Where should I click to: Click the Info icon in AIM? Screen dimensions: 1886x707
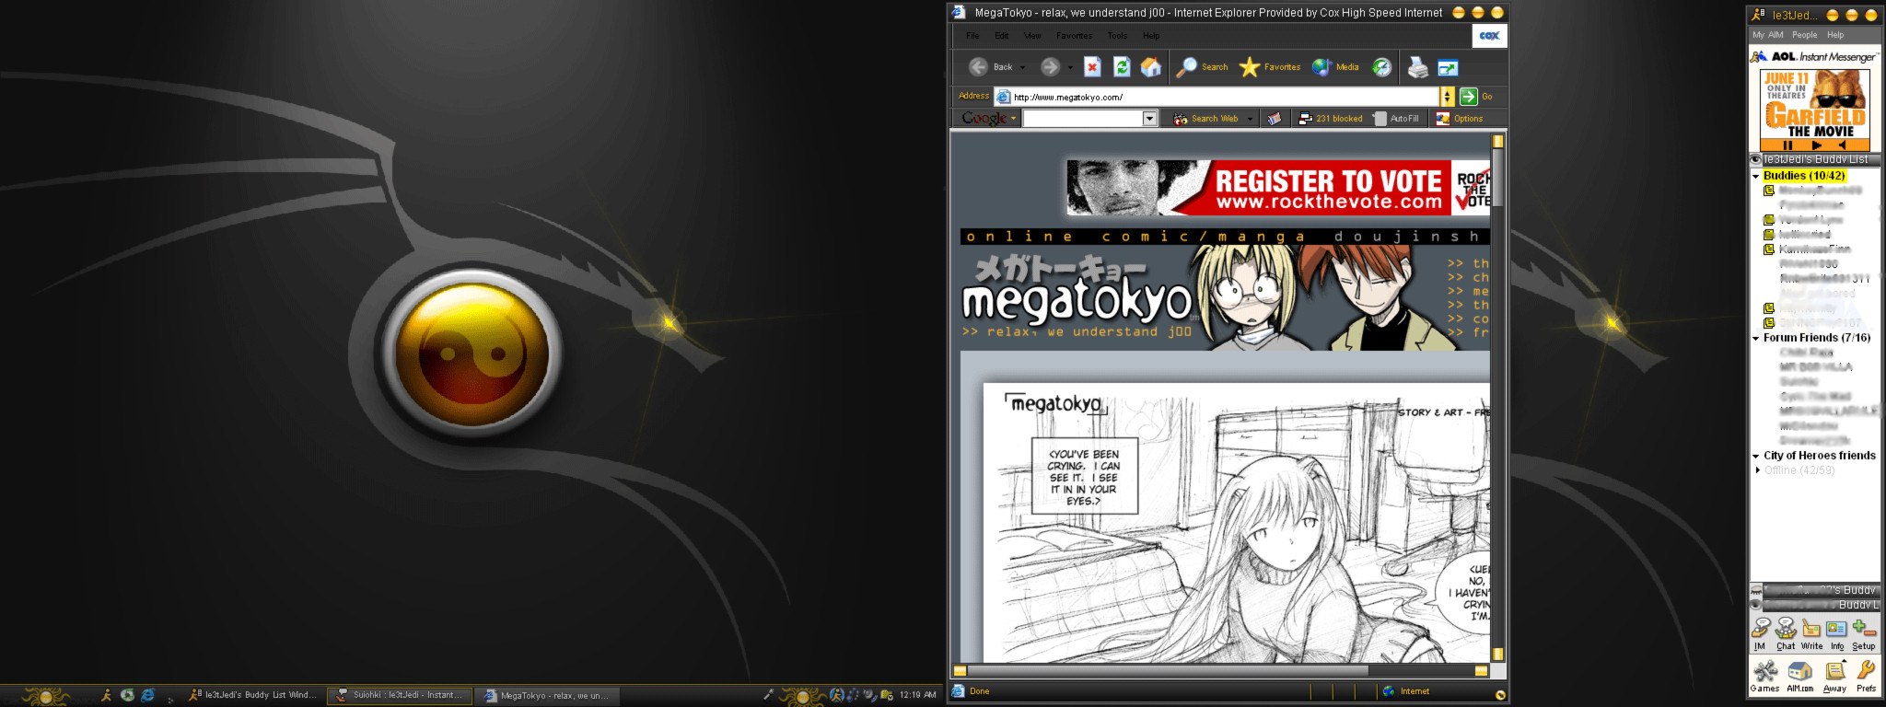pyautogui.click(x=1836, y=634)
